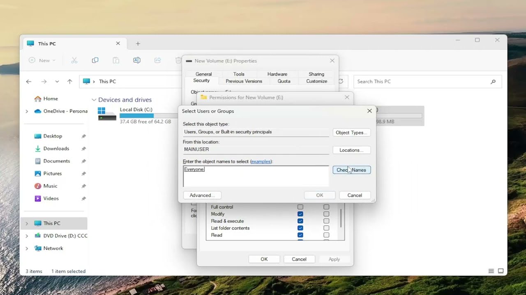Open Videos in the sidebar

click(x=51, y=198)
